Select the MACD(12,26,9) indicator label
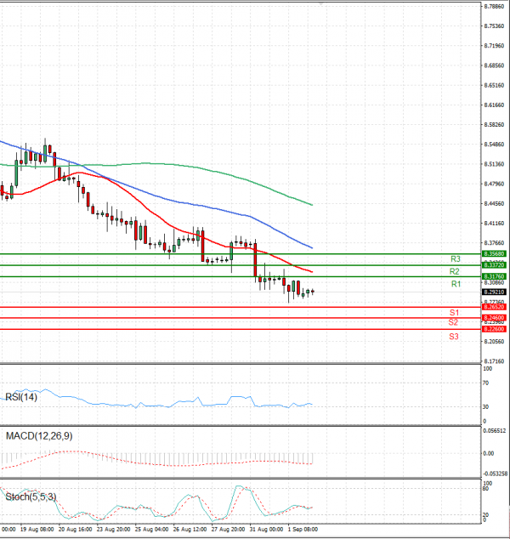 pyautogui.click(x=39, y=436)
